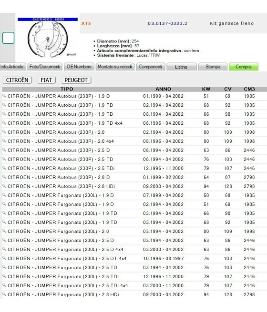267x312 pixels.
Task: Click the blue image caption '03.0137-0333.2 650333'
Action: point(48,20)
